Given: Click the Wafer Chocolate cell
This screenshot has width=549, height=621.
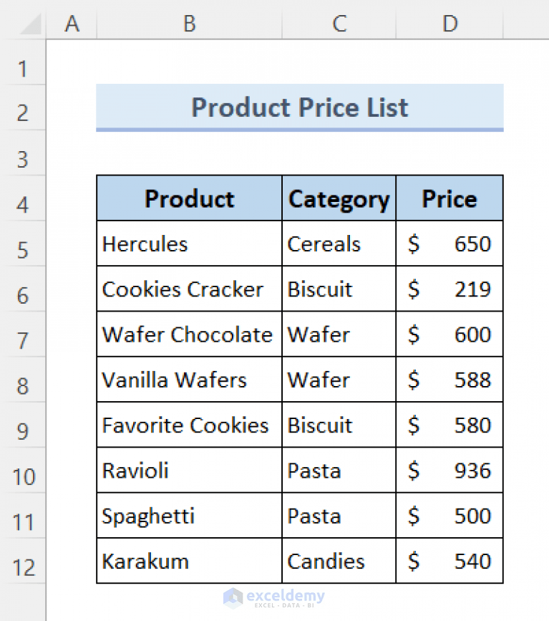Looking at the screenshot, I should click(188, 334).
